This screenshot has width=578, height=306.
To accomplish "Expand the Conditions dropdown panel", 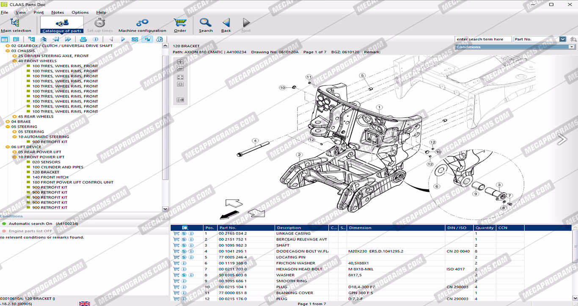I will pos(571,47).
